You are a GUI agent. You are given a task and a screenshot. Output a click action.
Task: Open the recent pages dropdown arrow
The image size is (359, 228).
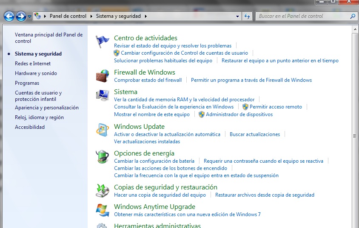tap(29, 17)
